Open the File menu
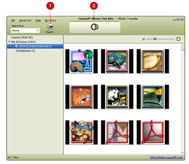This screenshot has height=164, width=189. 13,20
